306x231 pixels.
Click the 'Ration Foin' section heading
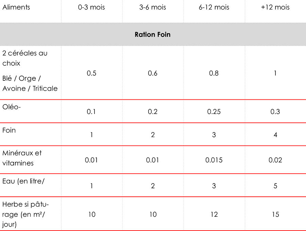[153, 35]
